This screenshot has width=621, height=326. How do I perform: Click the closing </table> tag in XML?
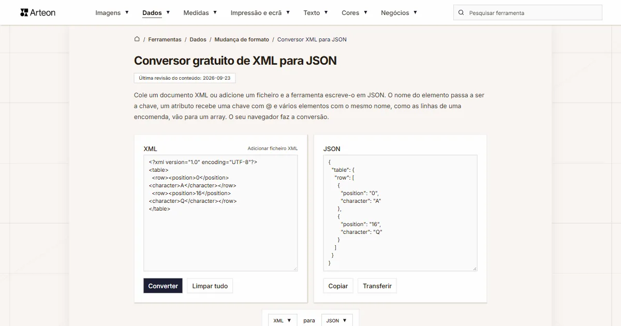[x=159, y=209]
